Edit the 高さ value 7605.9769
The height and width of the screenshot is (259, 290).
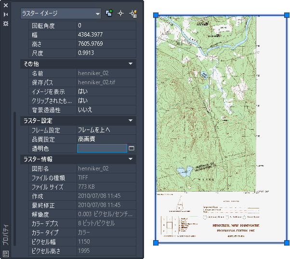[106, 44]
